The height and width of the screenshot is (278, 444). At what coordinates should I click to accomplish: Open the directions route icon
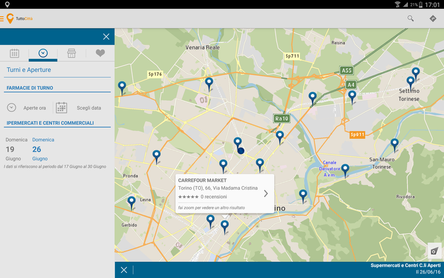(433, 18)
